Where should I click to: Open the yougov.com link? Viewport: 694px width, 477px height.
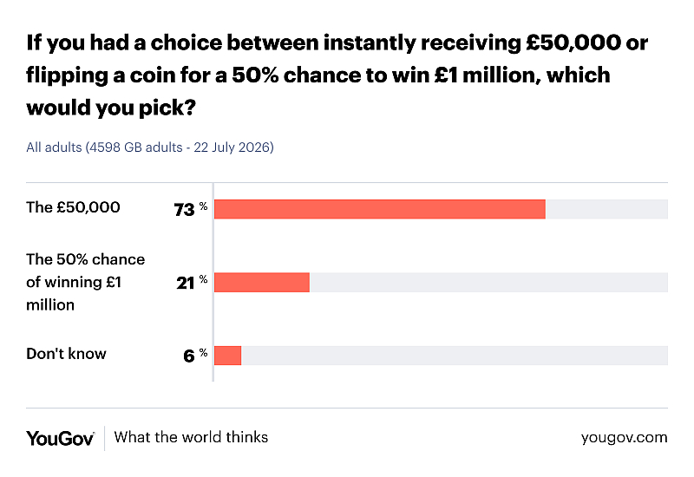tap(624, 438)
